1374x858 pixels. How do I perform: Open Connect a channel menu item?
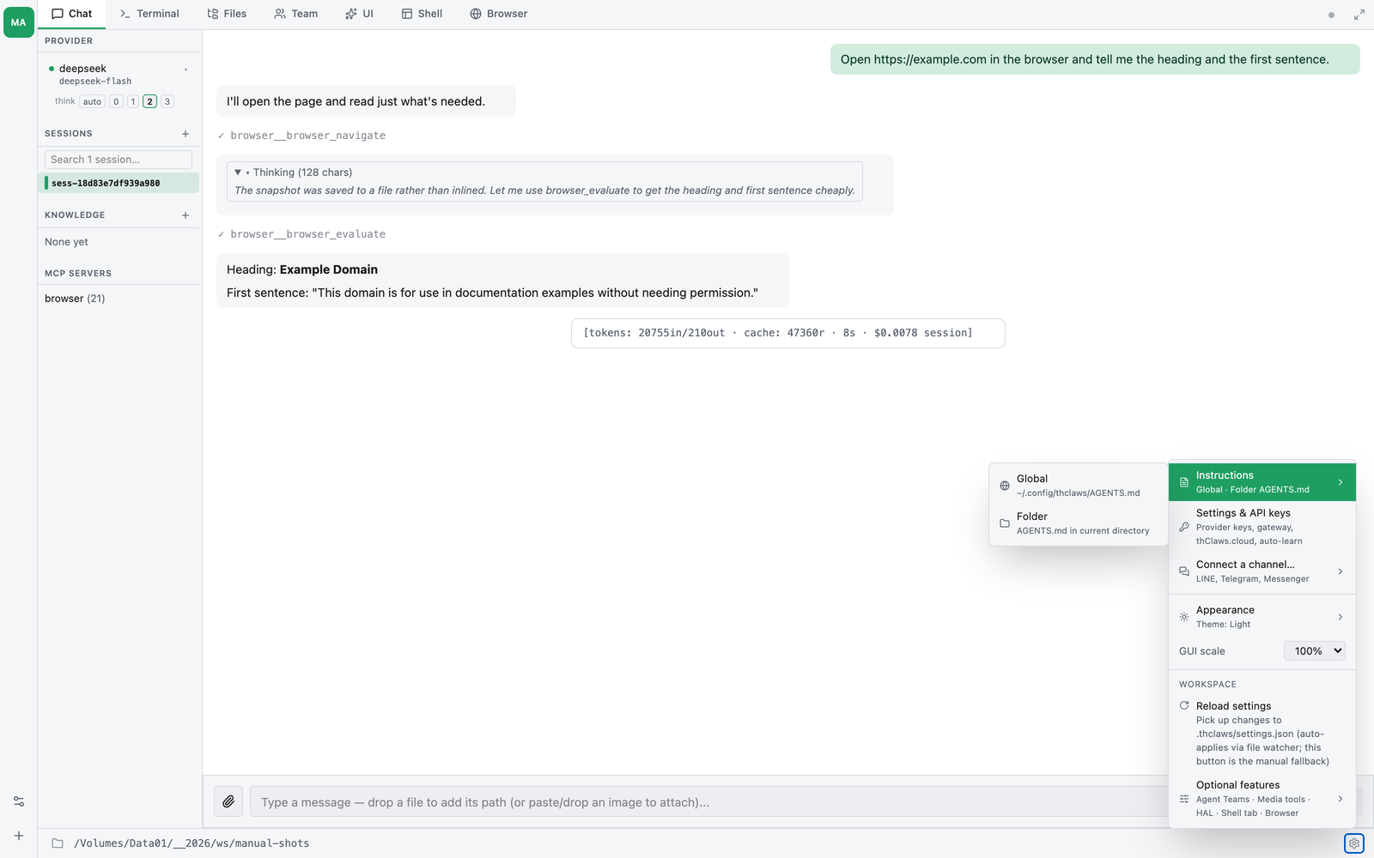1262,571
